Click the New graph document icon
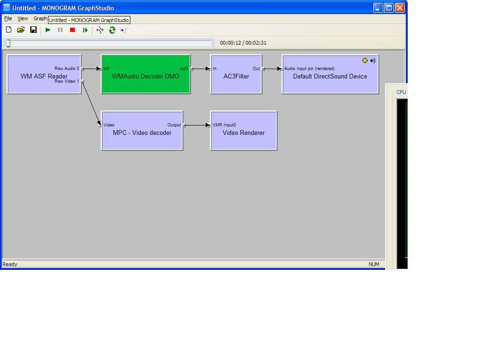The width and height of the screenshot is (482, 361). (8, 30)
